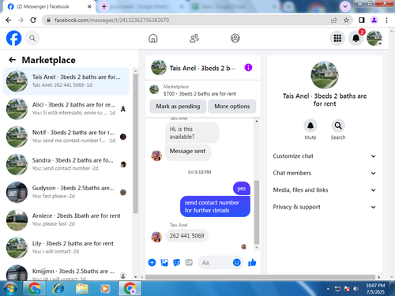Open Chrome profile avatar icon
395x296 pixels.
(x=374, y=20)
